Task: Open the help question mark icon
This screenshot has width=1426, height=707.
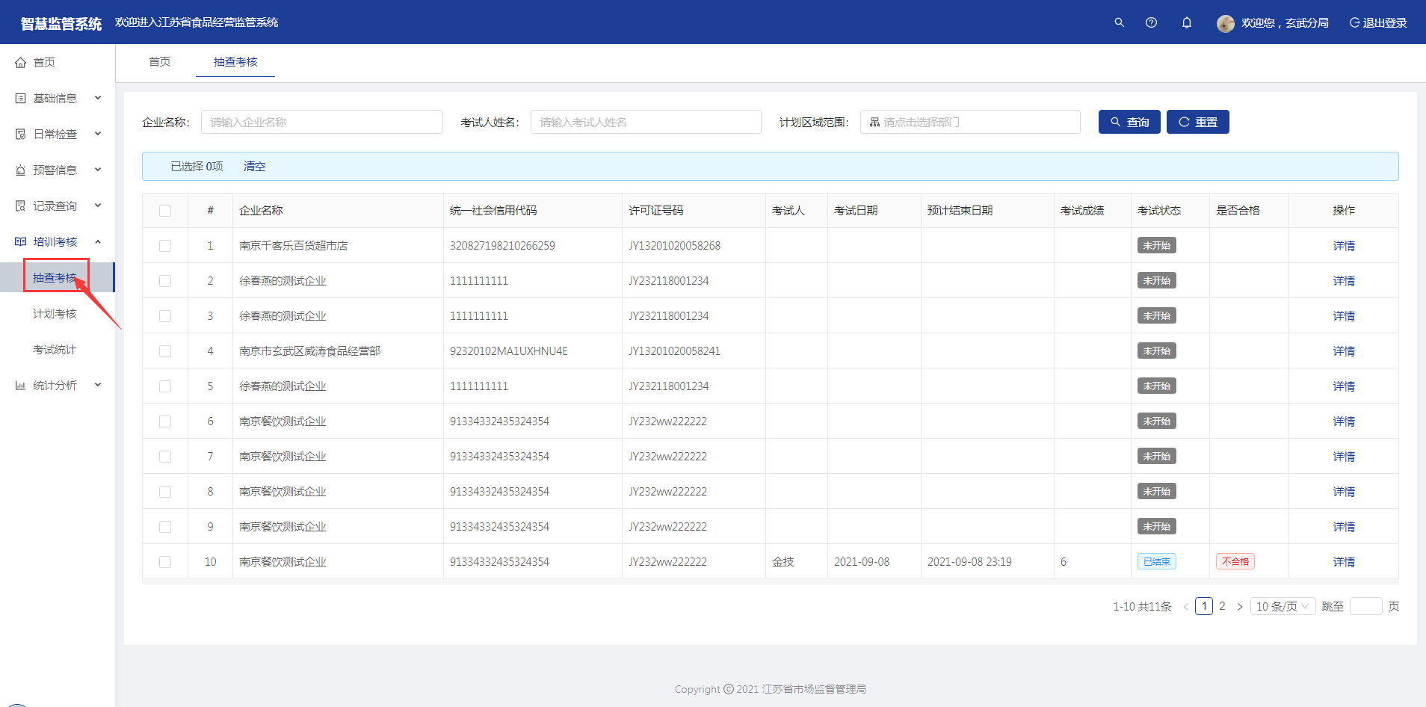Action: (x=1151, y=22)
